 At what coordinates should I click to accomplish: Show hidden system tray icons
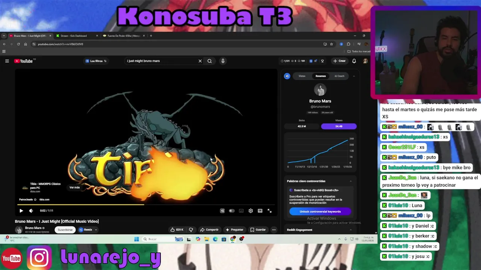coord(339,239)
